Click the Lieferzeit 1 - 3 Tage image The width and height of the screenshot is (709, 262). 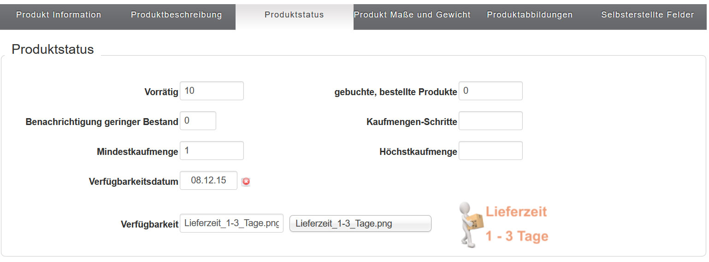click(504, 224)
